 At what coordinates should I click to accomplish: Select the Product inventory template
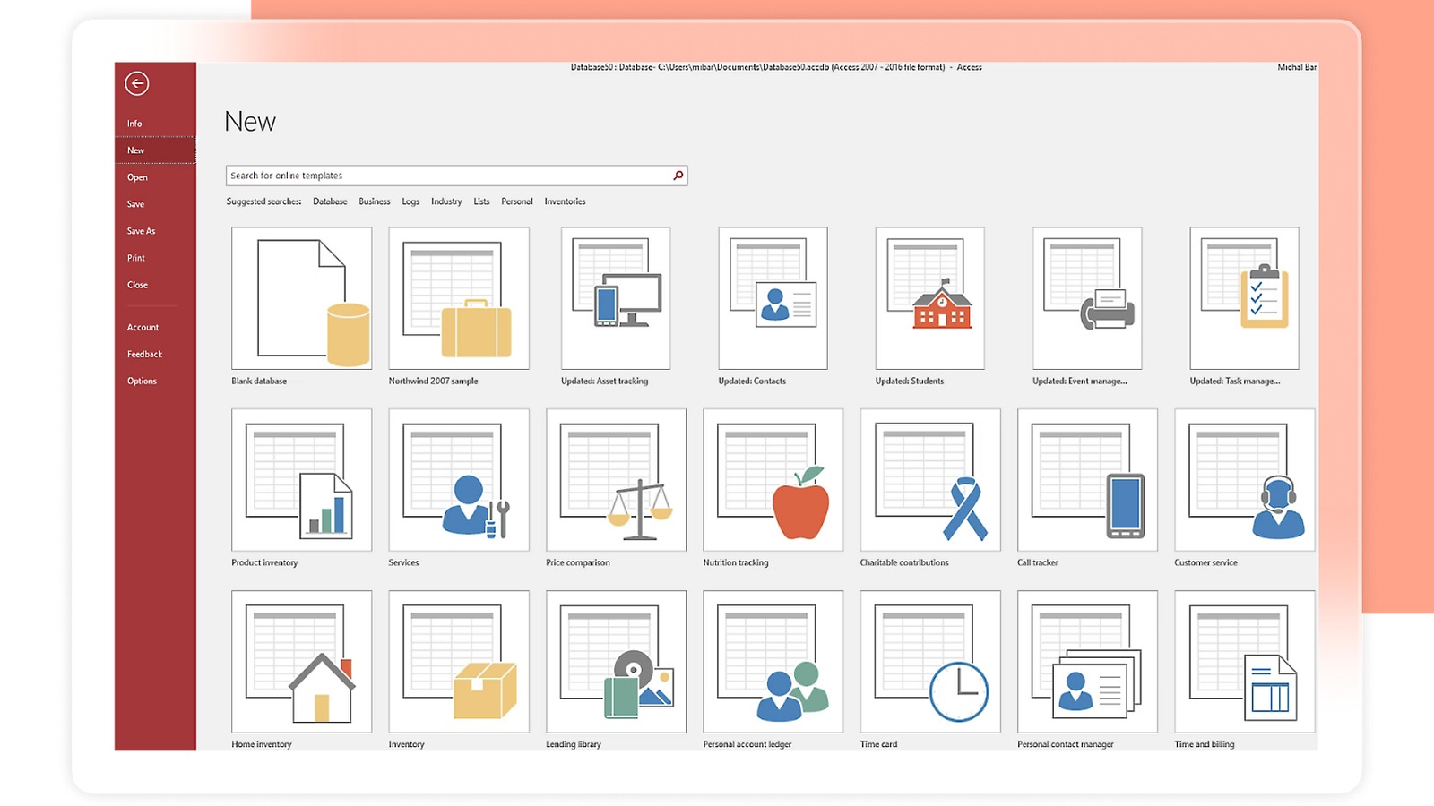point(301,480)
